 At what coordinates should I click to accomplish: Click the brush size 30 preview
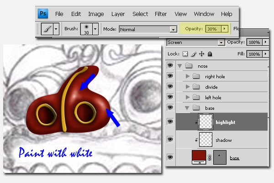86,29
